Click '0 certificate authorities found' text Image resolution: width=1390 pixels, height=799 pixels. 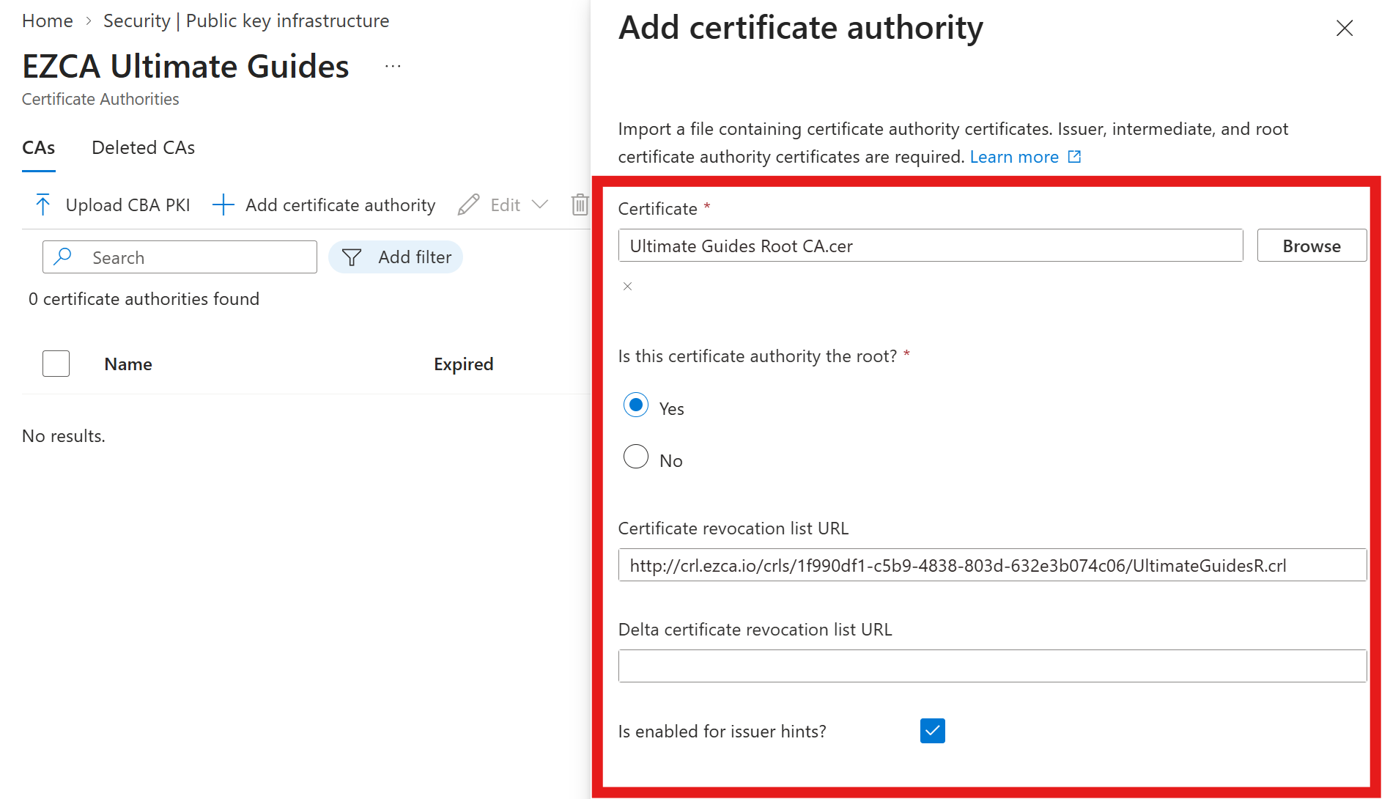pyautogui.click(x=144, y=299)
